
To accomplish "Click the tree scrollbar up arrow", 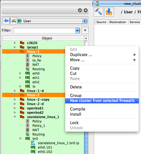I will point(86,38).
